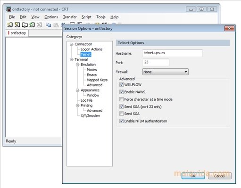
Task: Uncheck the Will LFLOW checkbox
Action: (x=121, y=84)
